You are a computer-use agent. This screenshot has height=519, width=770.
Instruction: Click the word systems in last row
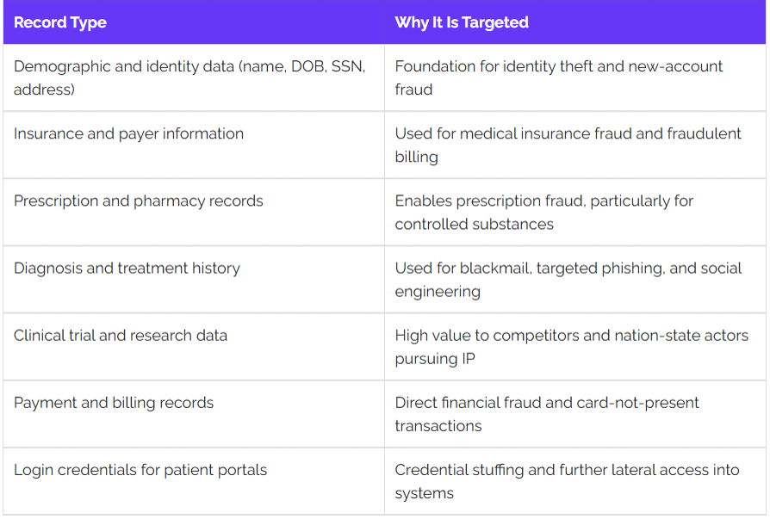pyautogui.click(x=425, y=493)
